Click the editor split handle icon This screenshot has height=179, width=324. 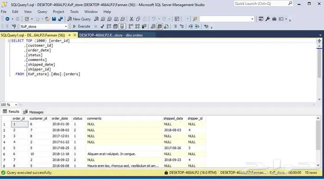pos(319,41)
